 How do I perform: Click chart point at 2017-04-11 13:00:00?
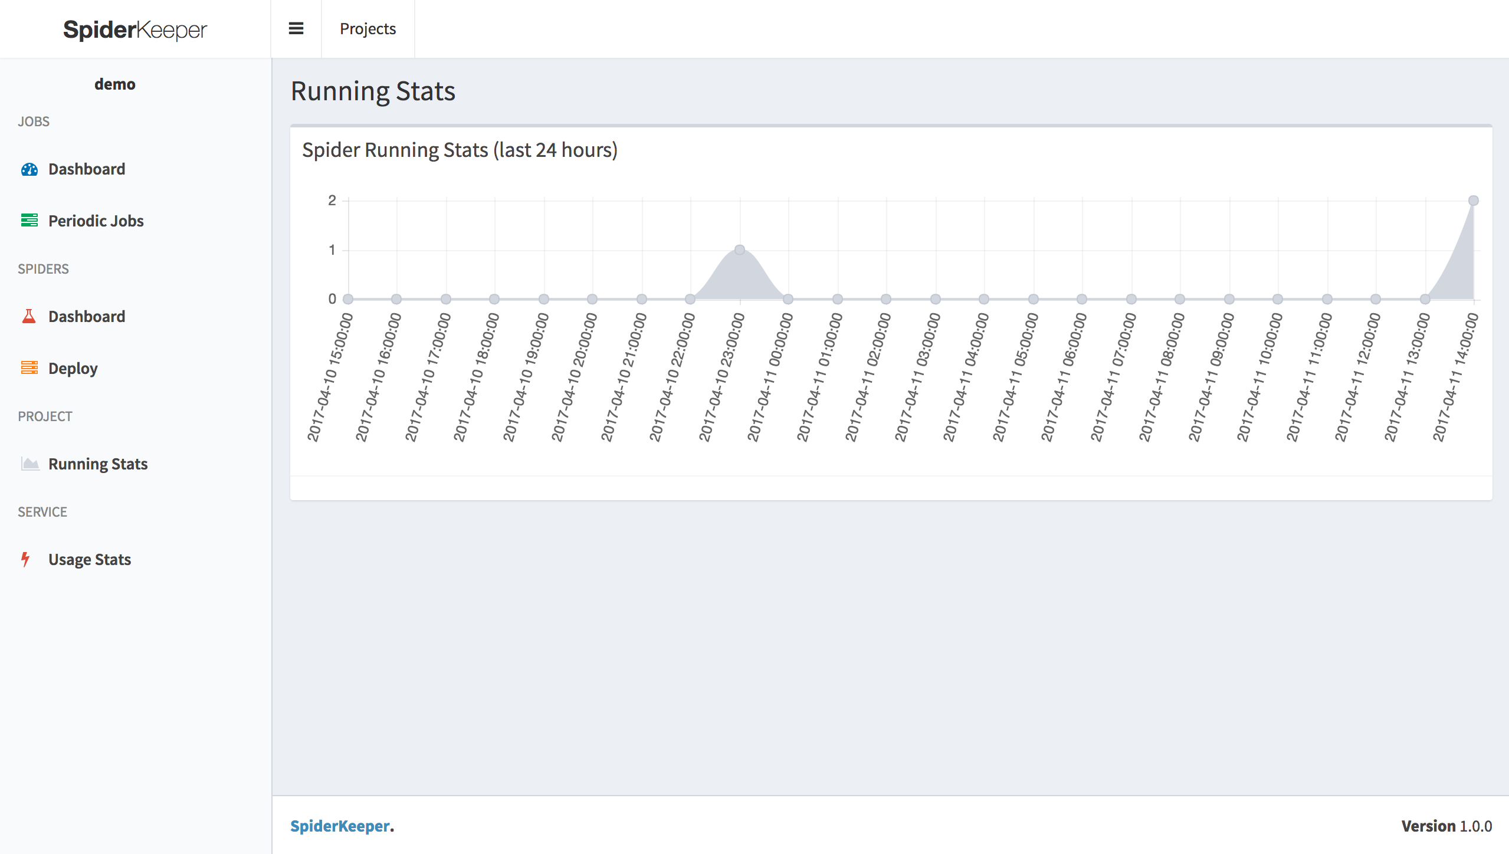click(x=1425, y=299)
